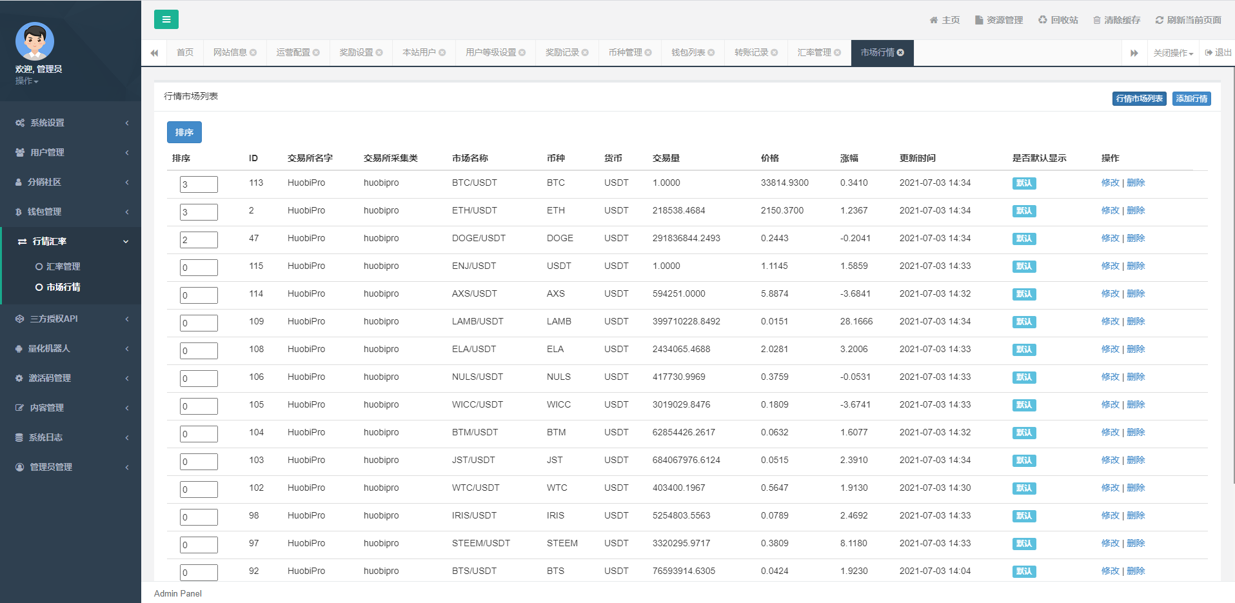Click 退出 logout icon
This screenshot has height=603, width=1235.
[1209, 53]
